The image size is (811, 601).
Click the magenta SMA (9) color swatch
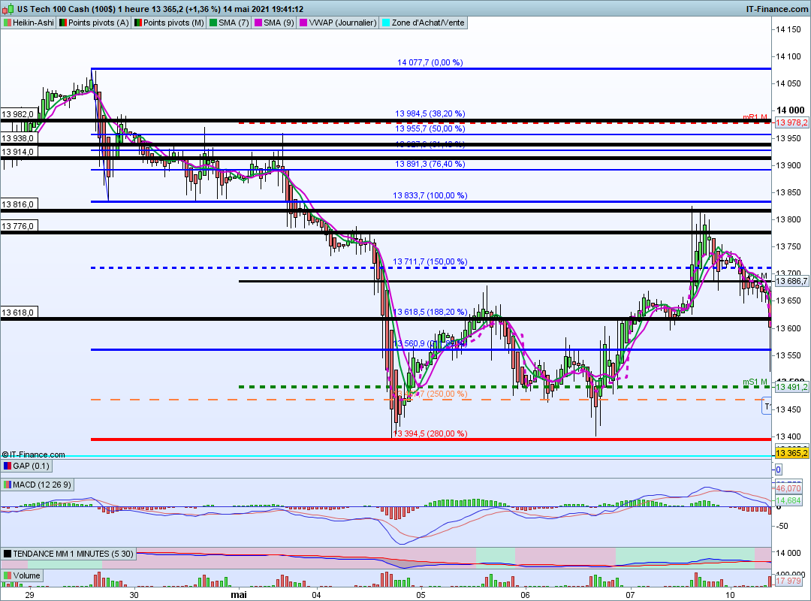(258, 23)
